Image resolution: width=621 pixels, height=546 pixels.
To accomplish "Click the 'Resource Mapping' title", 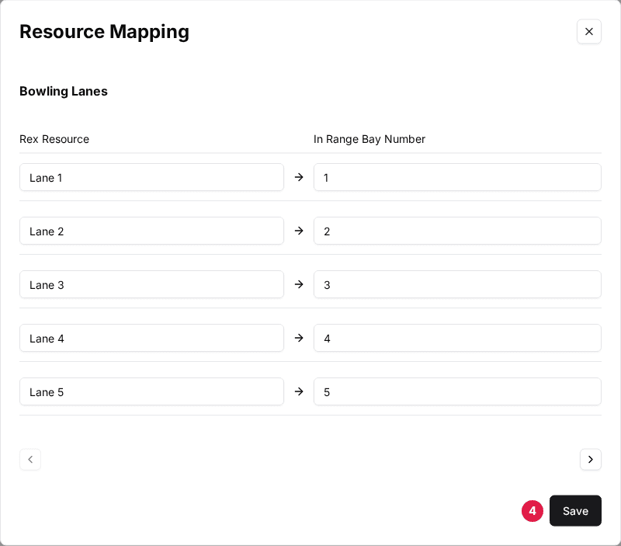I will (x=104, y=32).
